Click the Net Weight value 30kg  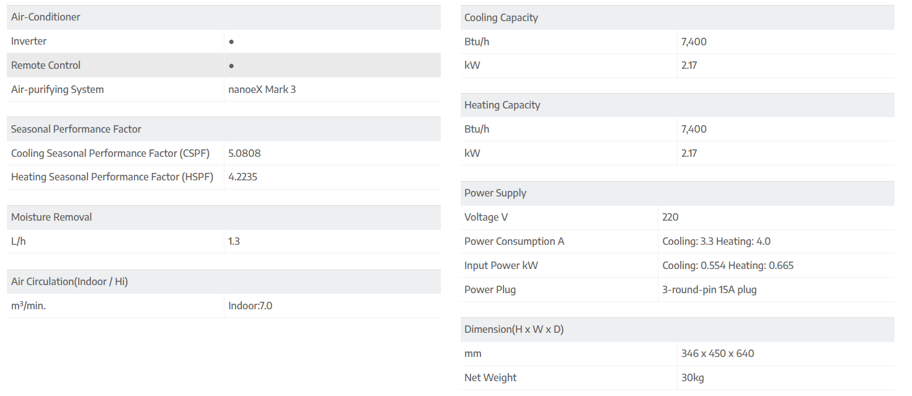(693, 378)
